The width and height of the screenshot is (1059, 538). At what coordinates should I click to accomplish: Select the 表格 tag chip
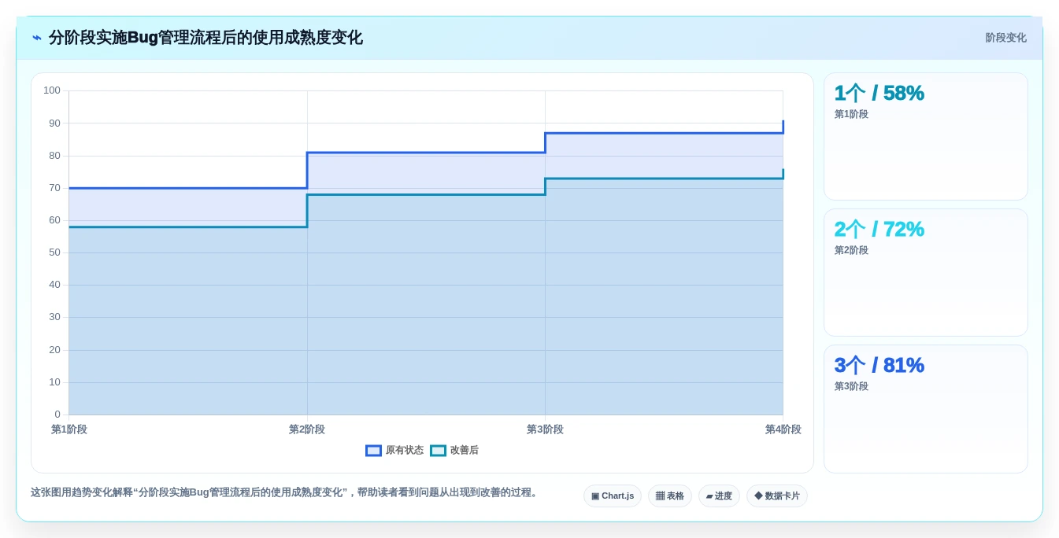coord(670,496)
